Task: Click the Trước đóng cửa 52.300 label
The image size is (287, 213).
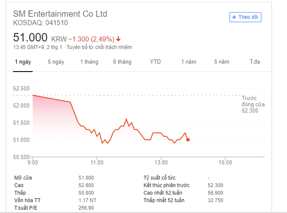Action: pyautogui.click(x=253, y=104)
